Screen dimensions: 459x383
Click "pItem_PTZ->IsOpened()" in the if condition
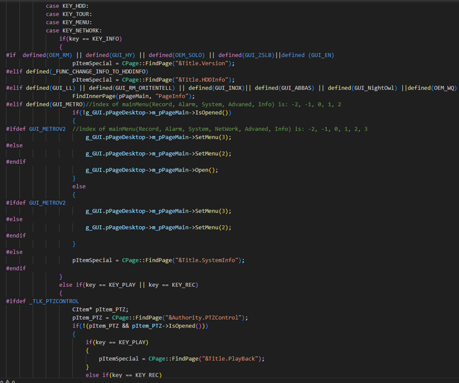tap(168, 326)
